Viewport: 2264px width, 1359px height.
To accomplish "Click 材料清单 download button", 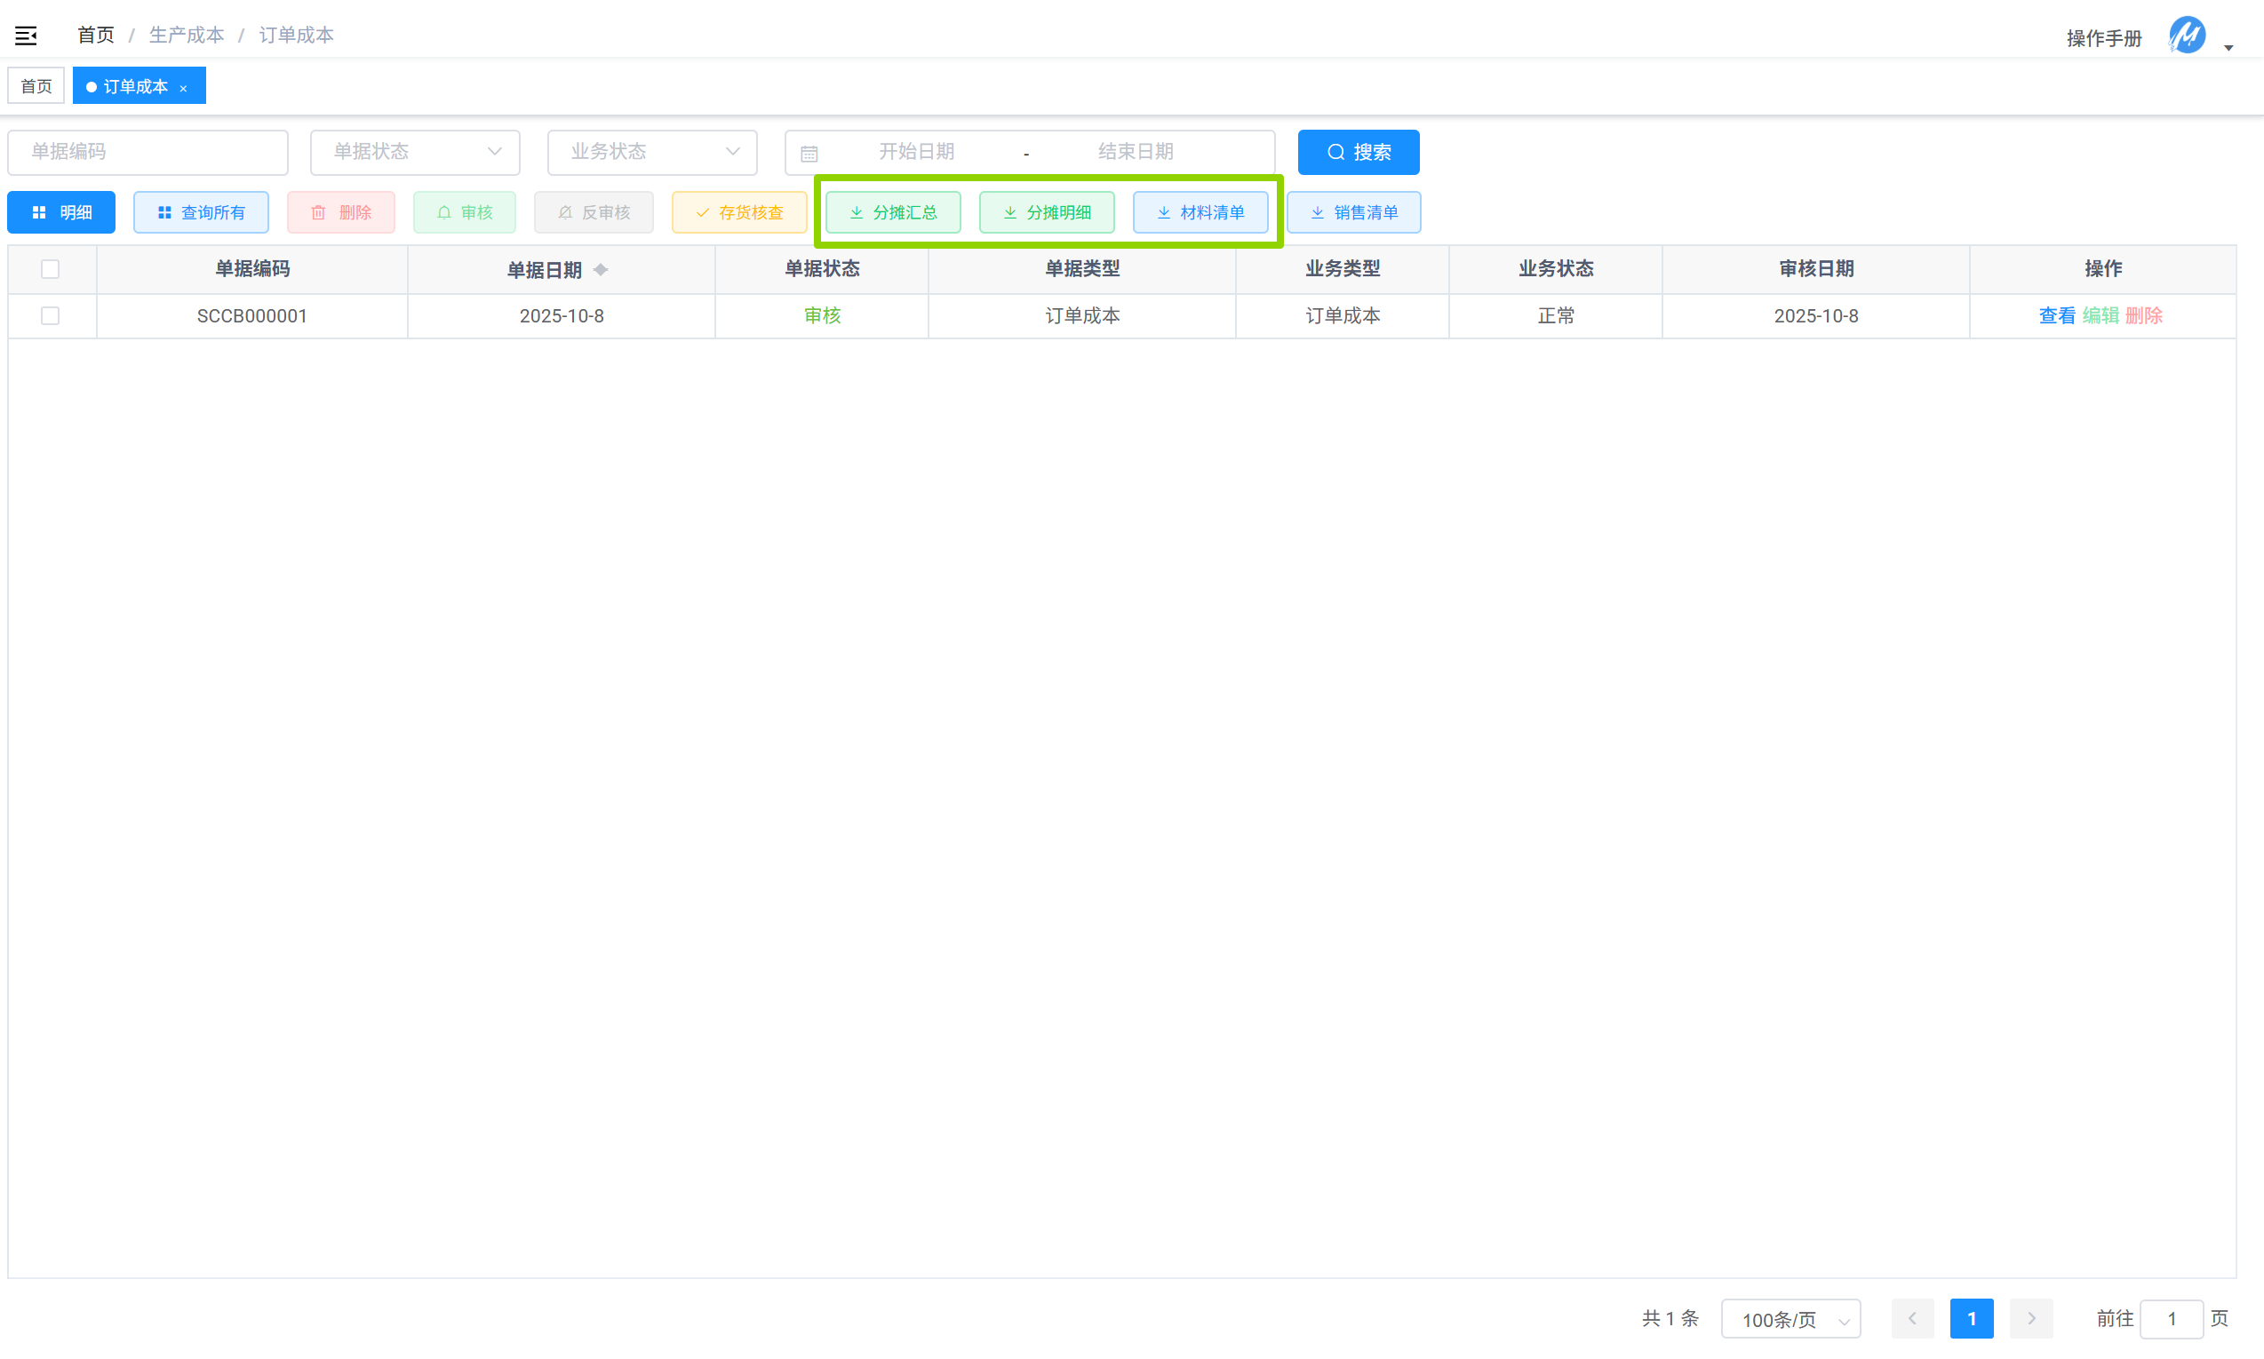I will [1200, 212].
